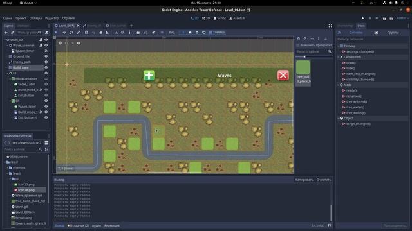
Task: Toggle visibility of UI node
Action: (x=46, y=73)
